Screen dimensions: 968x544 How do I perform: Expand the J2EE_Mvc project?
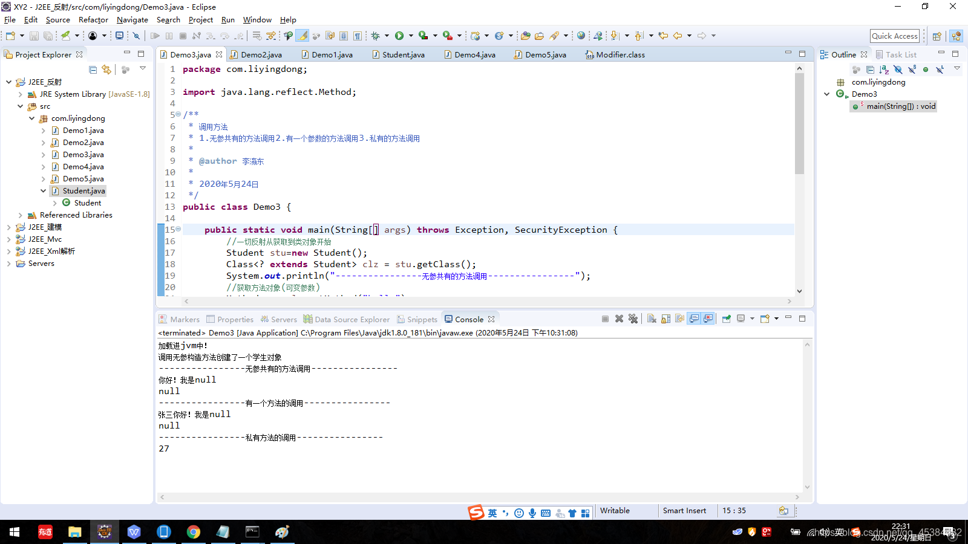[8, 239]
